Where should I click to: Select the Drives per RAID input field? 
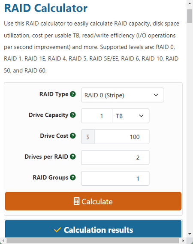coord(115,158)
